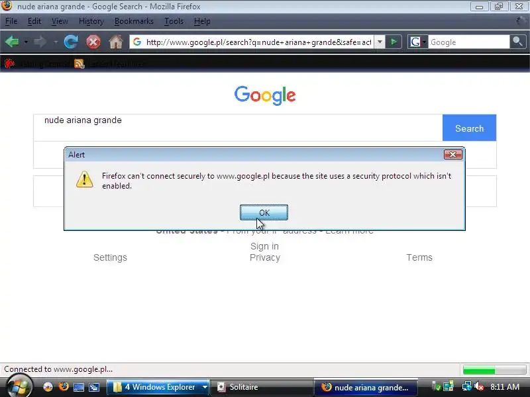Open the View menu
Screen dimensions: 530x397
[60, 21]
